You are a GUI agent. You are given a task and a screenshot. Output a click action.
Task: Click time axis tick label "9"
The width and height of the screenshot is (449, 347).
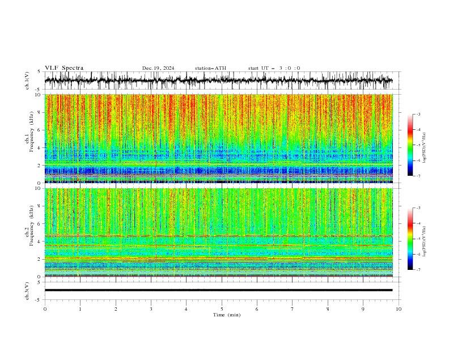coord(363,309)
